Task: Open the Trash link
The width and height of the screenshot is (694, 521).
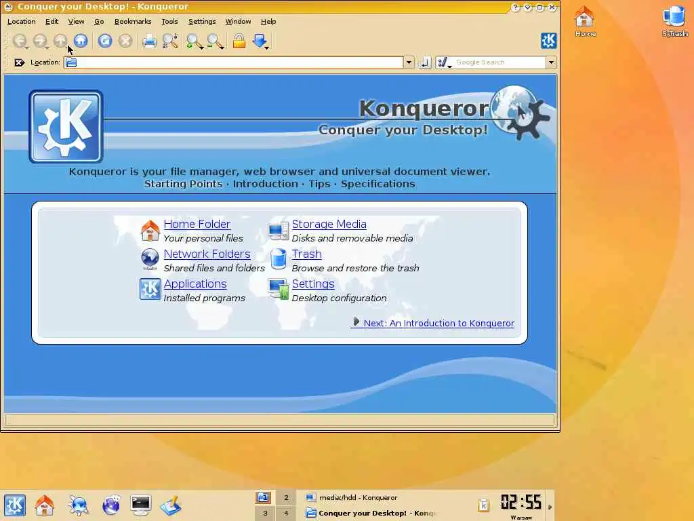Action: click(x=307, y=254)
